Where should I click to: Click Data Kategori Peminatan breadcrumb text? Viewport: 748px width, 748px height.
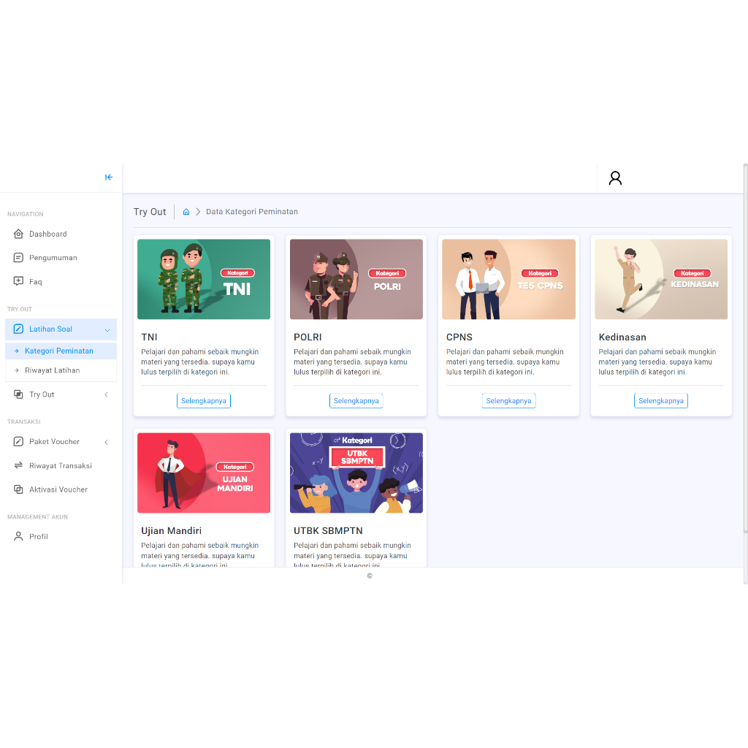point(252,212)
